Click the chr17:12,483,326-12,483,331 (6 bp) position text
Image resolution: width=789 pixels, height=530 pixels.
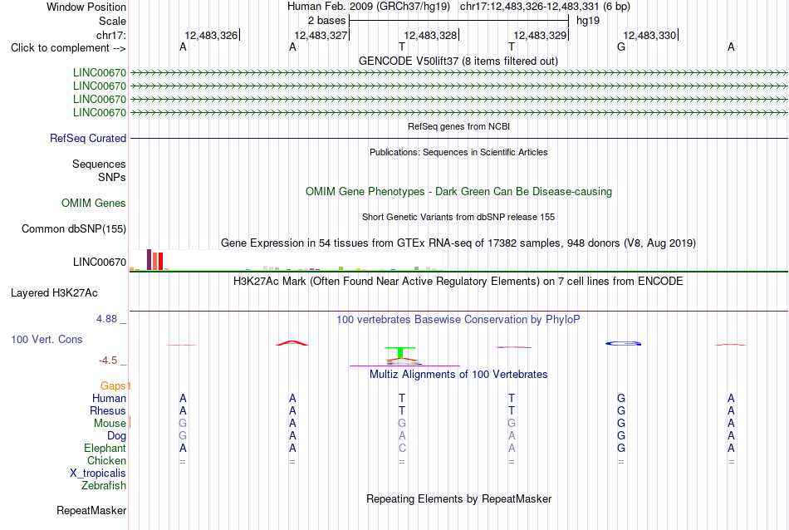(x=545, y=7)
